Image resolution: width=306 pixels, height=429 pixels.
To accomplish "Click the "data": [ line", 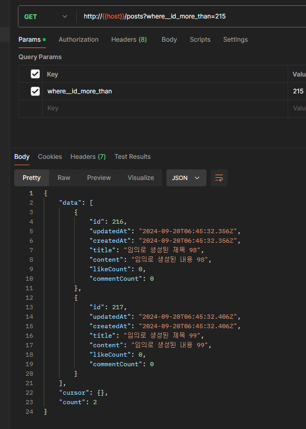I will (x=76, y=203).
